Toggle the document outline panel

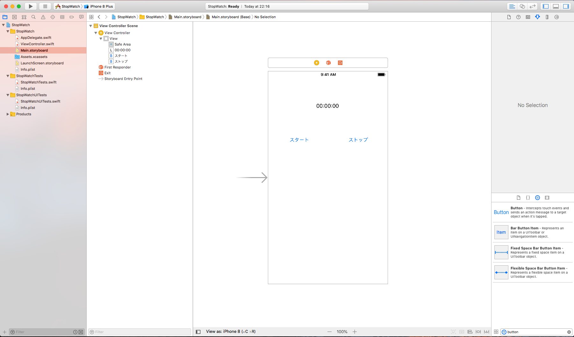(198, 332)
